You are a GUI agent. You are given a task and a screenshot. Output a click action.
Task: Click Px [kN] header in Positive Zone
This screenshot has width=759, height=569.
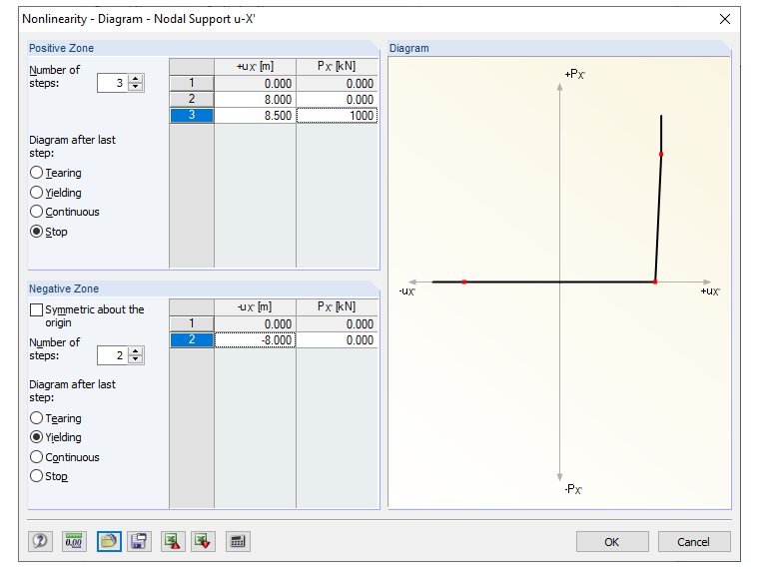[337, 66]
